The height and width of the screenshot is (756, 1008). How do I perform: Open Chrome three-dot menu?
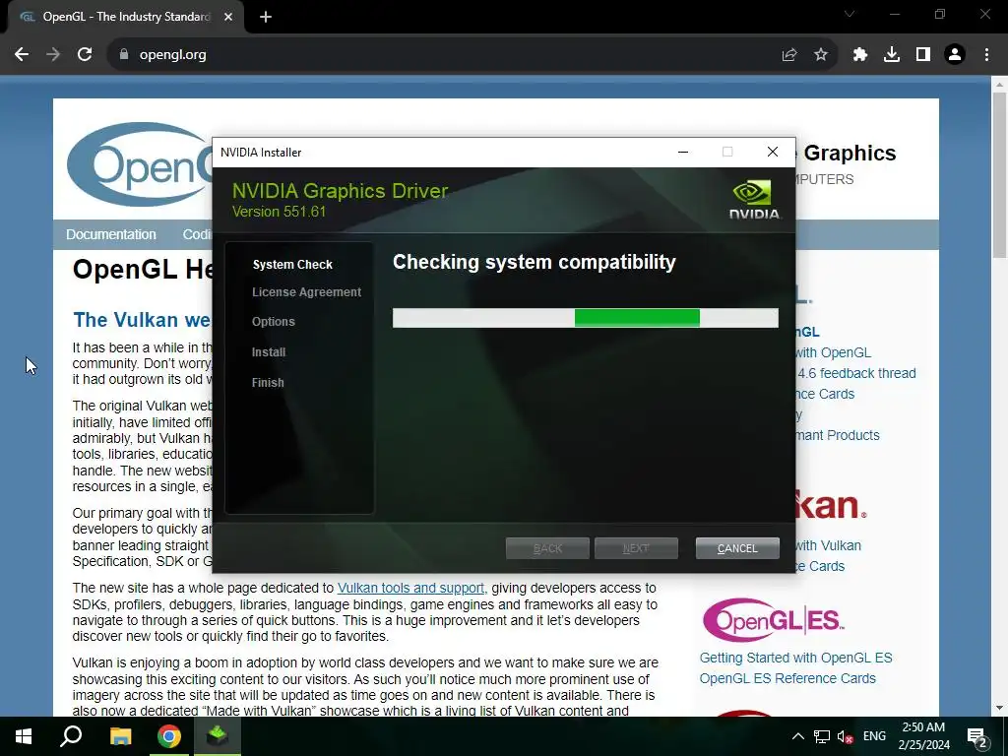point(986,55)
